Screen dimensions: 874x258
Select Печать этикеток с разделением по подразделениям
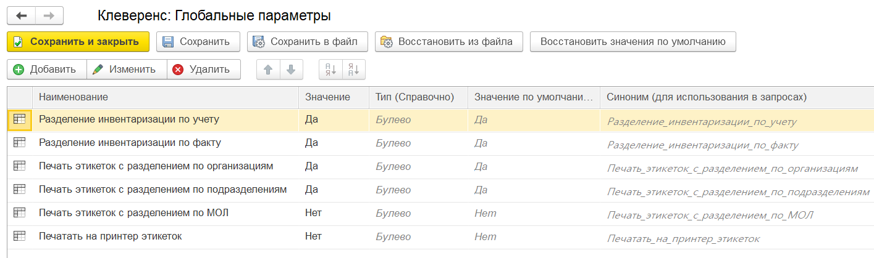[162, 190]
